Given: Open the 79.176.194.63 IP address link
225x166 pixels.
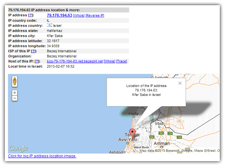Looking at the screenshot, I should [59, 15].
